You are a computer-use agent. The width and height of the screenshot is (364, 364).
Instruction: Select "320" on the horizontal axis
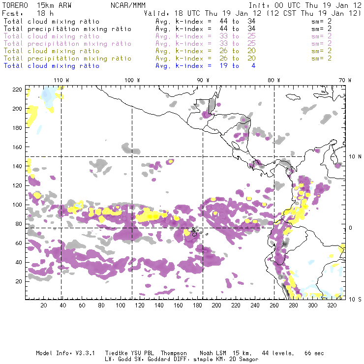click(x=332, y=305)
